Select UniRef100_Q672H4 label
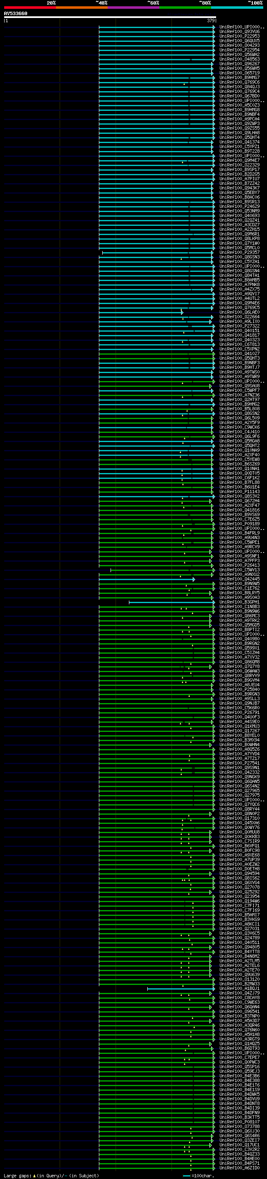 point(239,501)
